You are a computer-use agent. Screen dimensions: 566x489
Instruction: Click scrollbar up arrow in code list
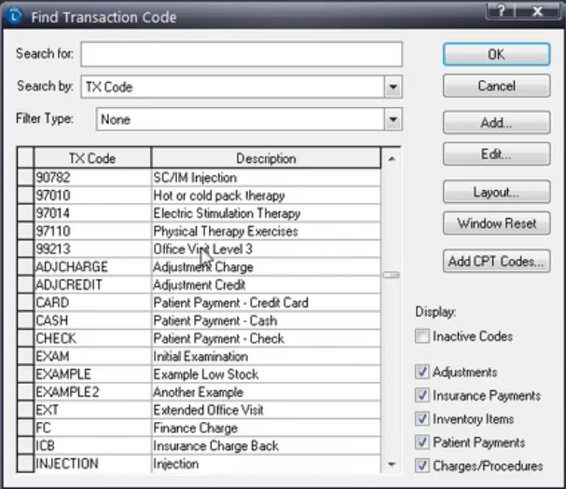(x=392, y=158)
